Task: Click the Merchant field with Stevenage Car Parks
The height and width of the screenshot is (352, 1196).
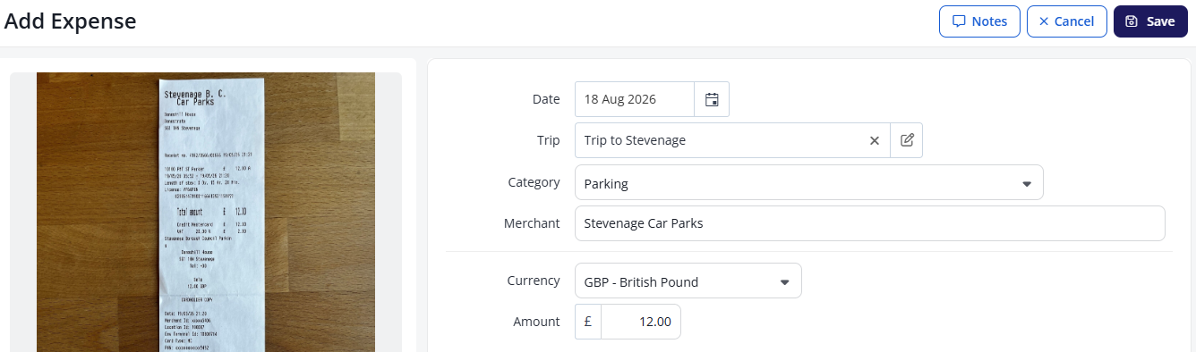Action: click(870, 223)
